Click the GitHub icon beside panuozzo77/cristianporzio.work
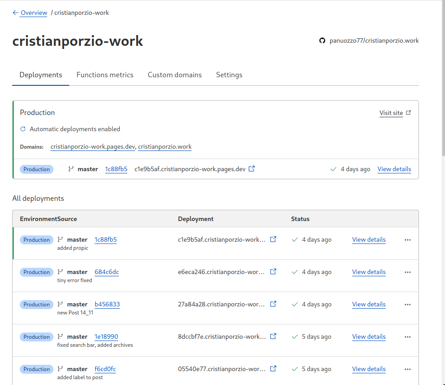 [x=322, y=40]
